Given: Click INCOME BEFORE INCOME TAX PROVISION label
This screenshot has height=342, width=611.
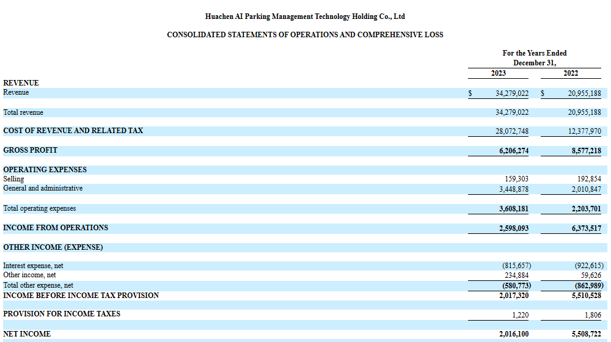Looking at the screenshot, I should (81, 296).
